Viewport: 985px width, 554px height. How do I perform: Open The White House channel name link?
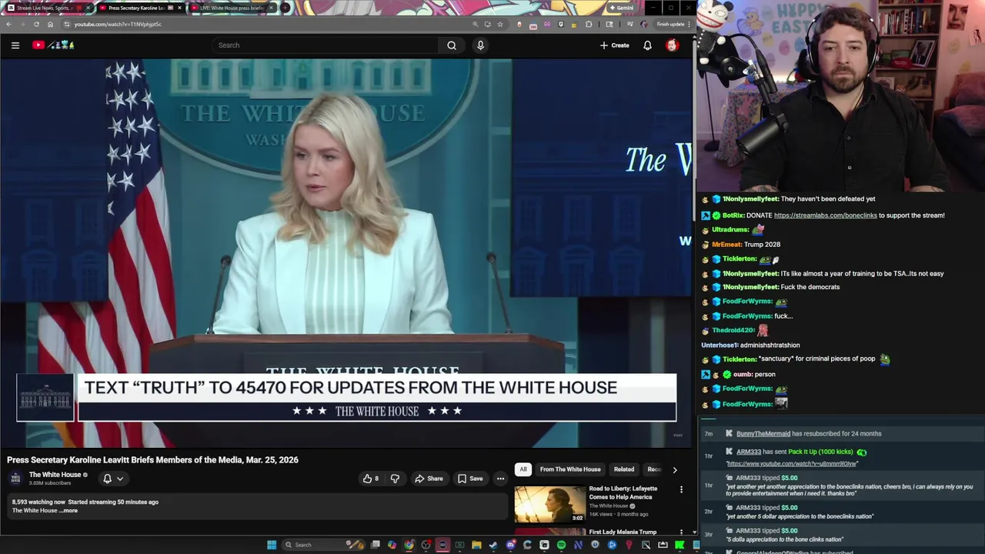pos(55,475)
